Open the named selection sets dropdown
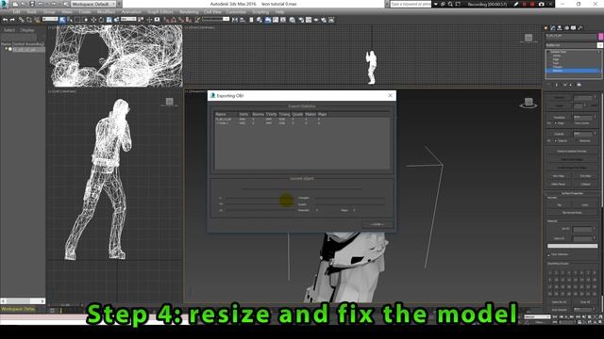 pos(216,19)
